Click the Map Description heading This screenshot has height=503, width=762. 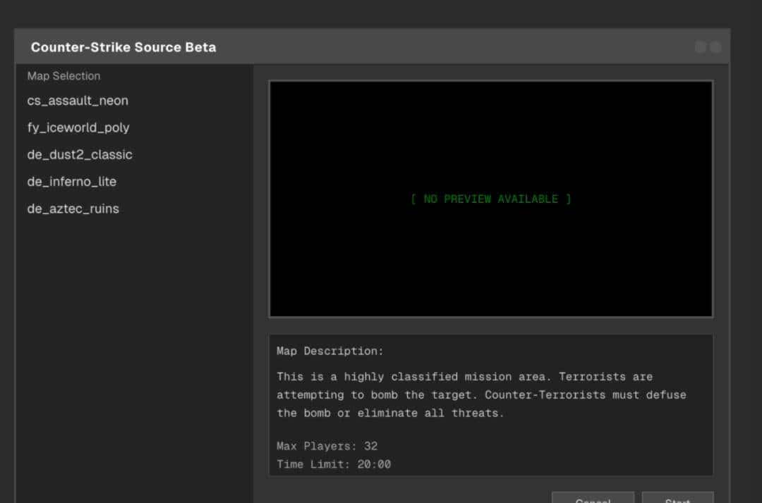click(330, 351)
